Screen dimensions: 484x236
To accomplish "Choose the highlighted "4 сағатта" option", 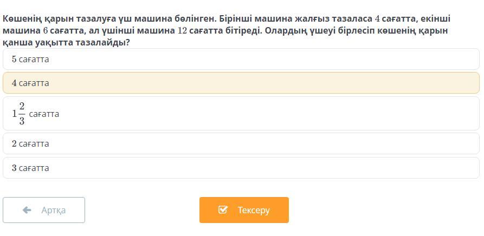I will coord(241,83).
